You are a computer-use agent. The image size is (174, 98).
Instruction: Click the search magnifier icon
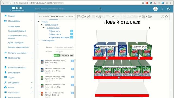pyautogui.click(x=101, y=8)
